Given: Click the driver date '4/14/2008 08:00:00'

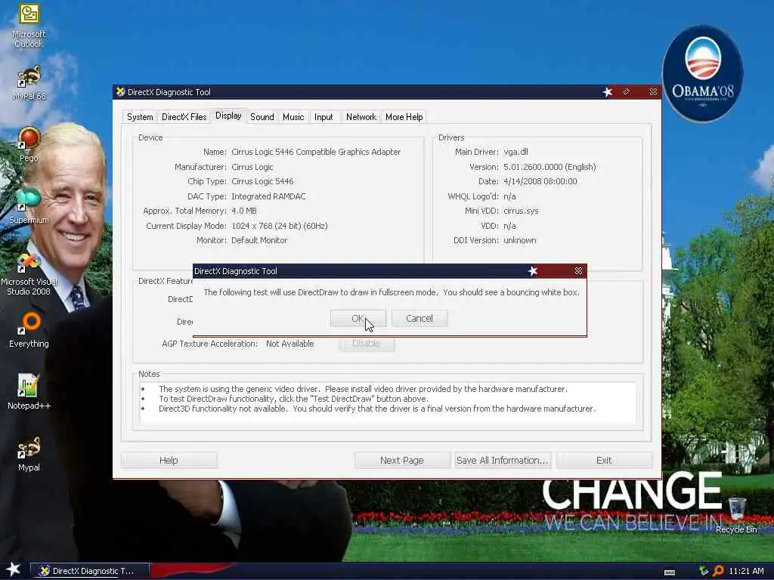Looking at the screenshot, I should (540, 181).
